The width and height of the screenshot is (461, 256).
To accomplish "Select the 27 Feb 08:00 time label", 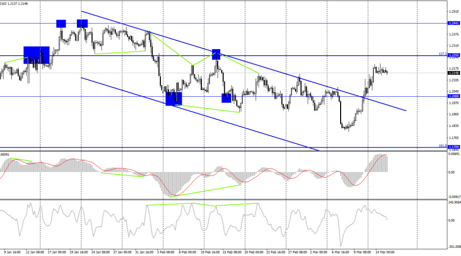I will (x=297, y=252).
